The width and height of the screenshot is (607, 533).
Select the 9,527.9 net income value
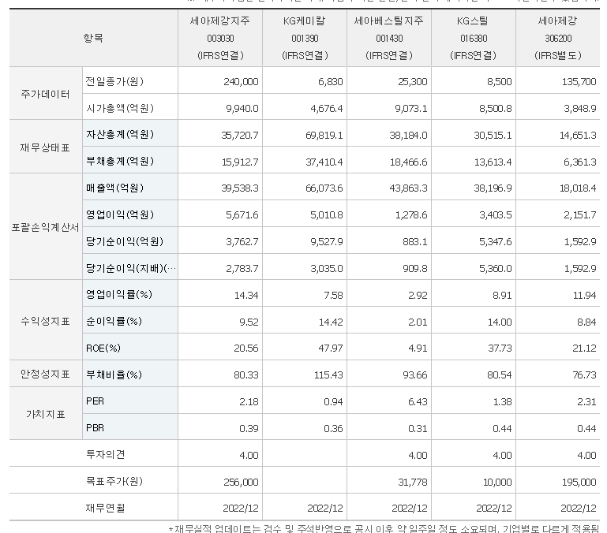pos(327,242)
